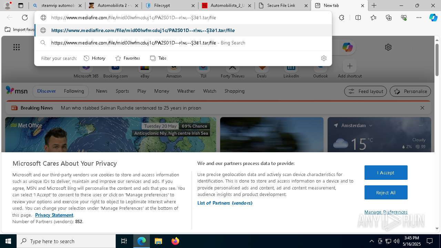Open Task View on taskbar
Viewport: 441px width, 248px height.
[124, 241]
